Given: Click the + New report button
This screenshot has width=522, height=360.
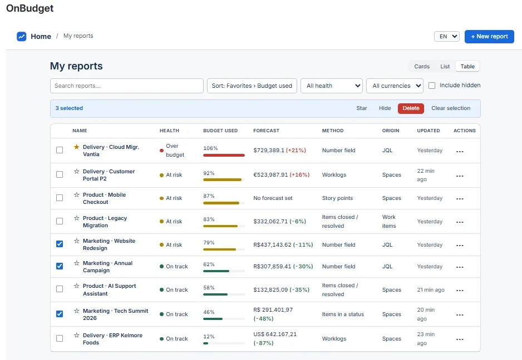Looking at the screenshot, I should point(489,36).
